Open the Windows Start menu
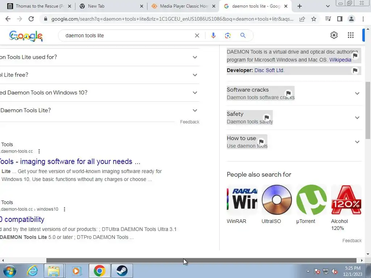Image resolution: width=371 pixels, height=278 pixels. coord(10,271)
